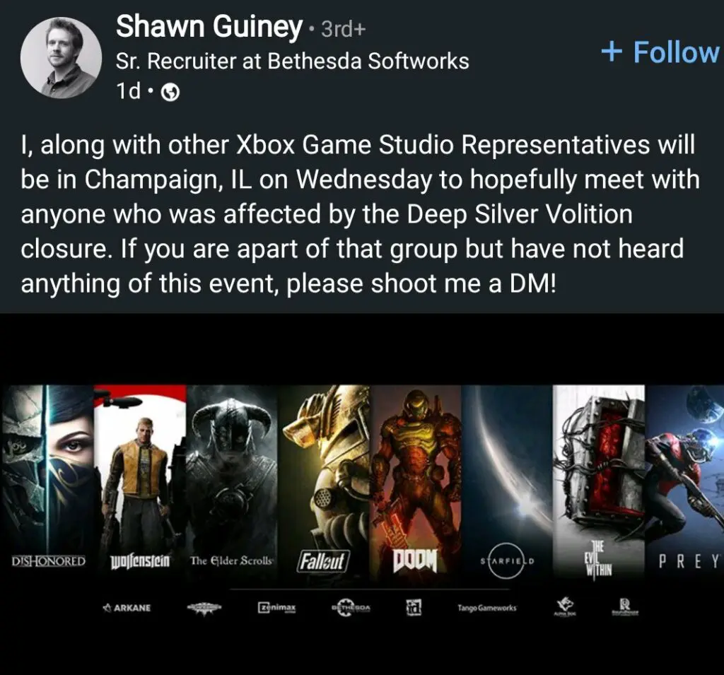Click the ZeniMax studio logo
The image size is (724, 675).
[276, 607]
